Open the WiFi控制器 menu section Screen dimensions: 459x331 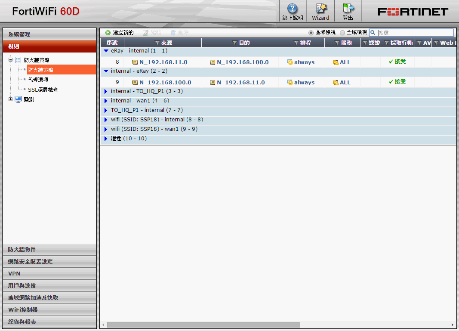(49, 309)
